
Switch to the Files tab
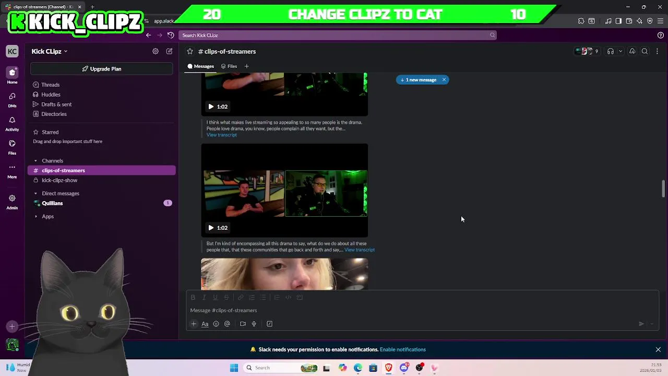229,66
